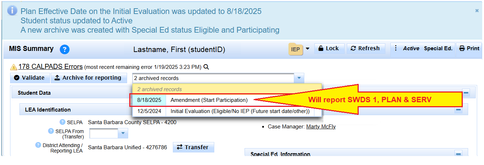This screenshot has width=484, height=165.
Task: Click the IEP folder icon
Action: pos(295,49)
